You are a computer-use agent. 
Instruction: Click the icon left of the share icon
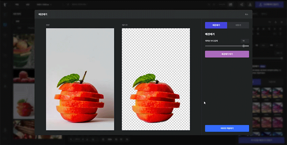click(x=231, y=5)
